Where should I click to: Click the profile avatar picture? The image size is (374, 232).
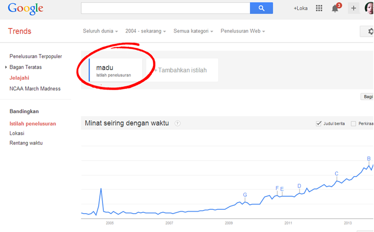[x=369, y=8]
